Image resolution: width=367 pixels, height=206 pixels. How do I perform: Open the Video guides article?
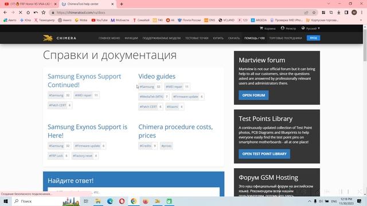click(157, 76)
